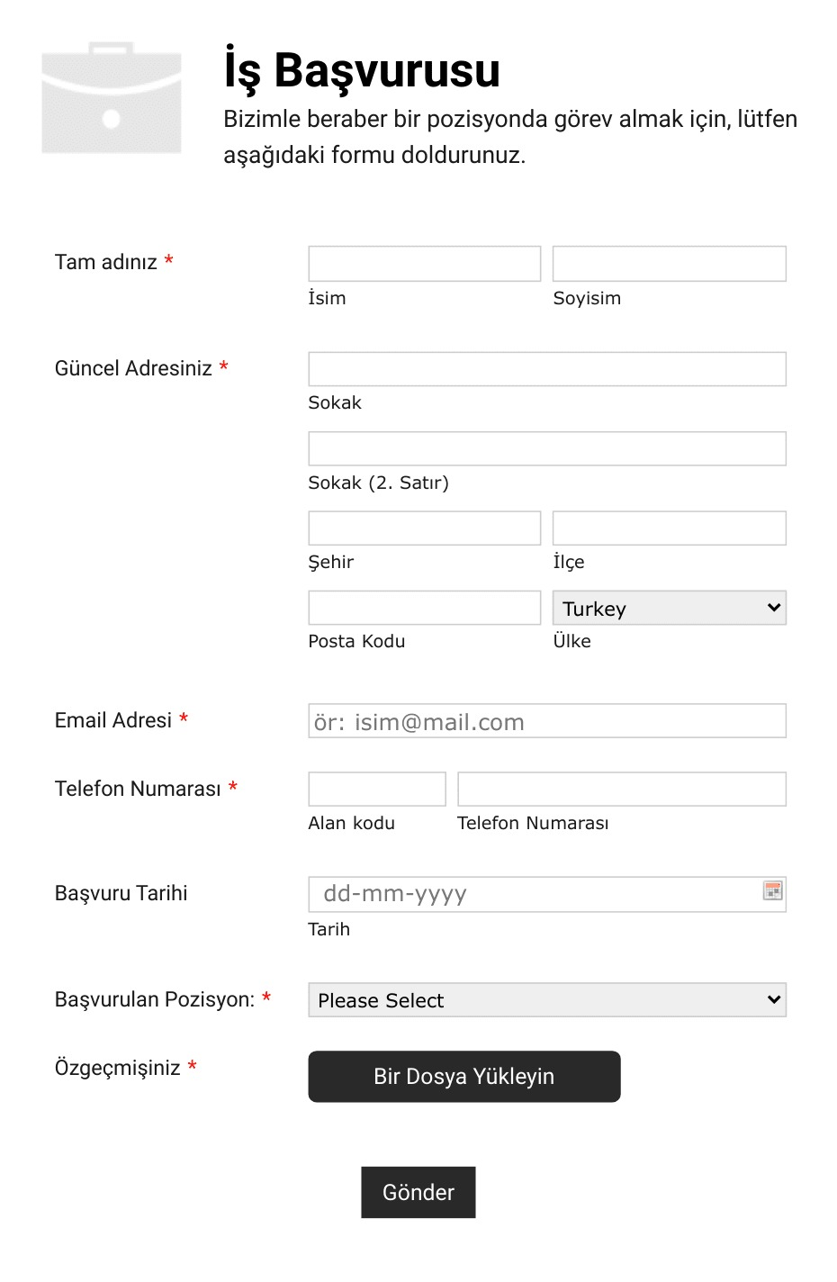Click the Sokak street address field

click(547, 369)
